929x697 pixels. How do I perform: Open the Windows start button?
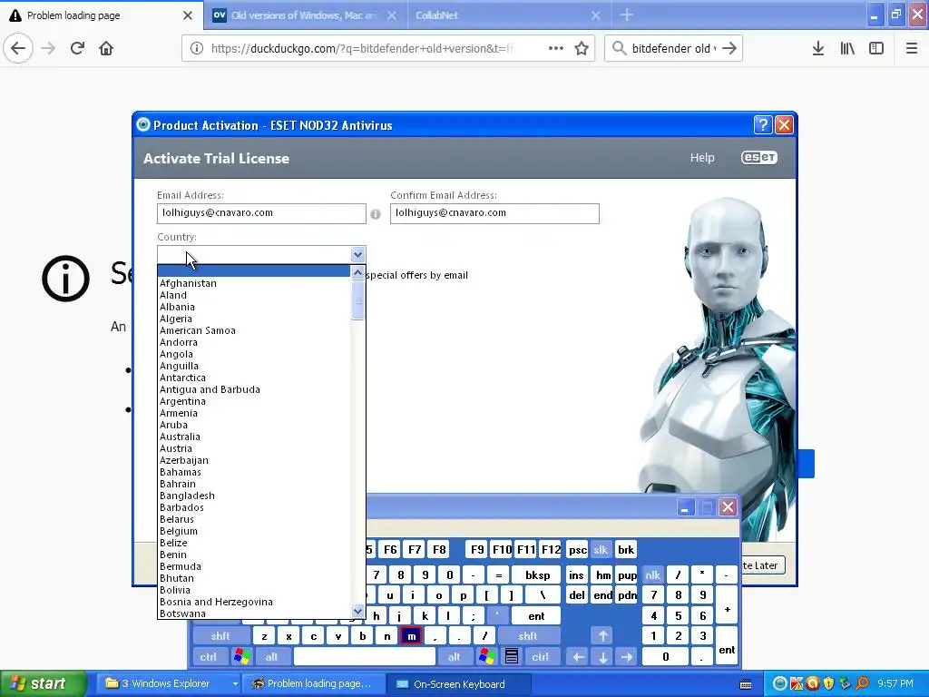click(43, 684)
